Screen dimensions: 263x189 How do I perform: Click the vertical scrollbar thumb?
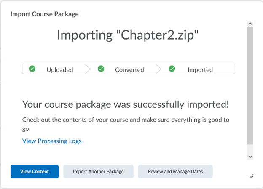[250, 84]
